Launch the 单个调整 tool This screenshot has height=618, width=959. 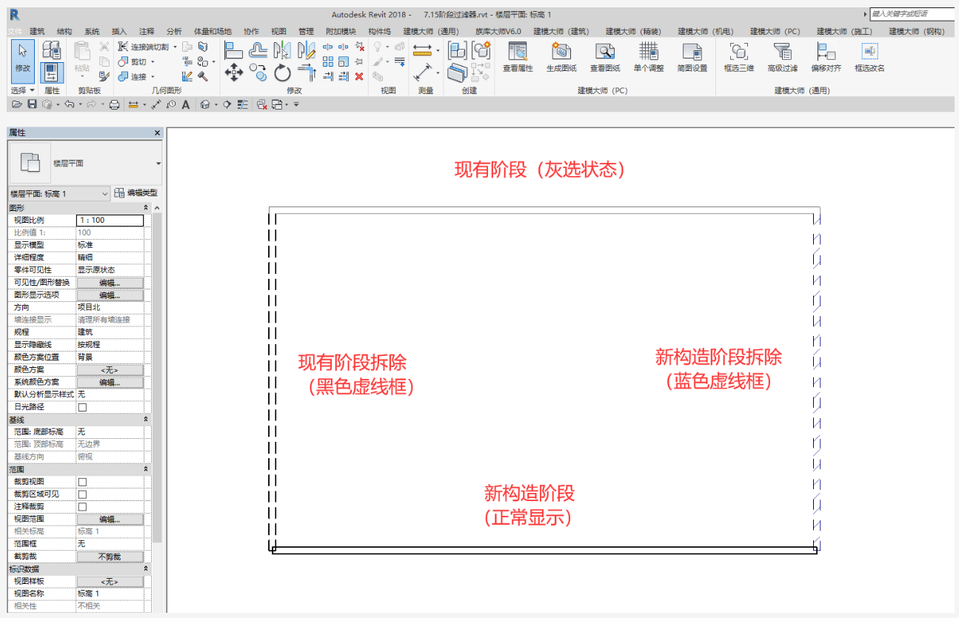click(649, 57)
